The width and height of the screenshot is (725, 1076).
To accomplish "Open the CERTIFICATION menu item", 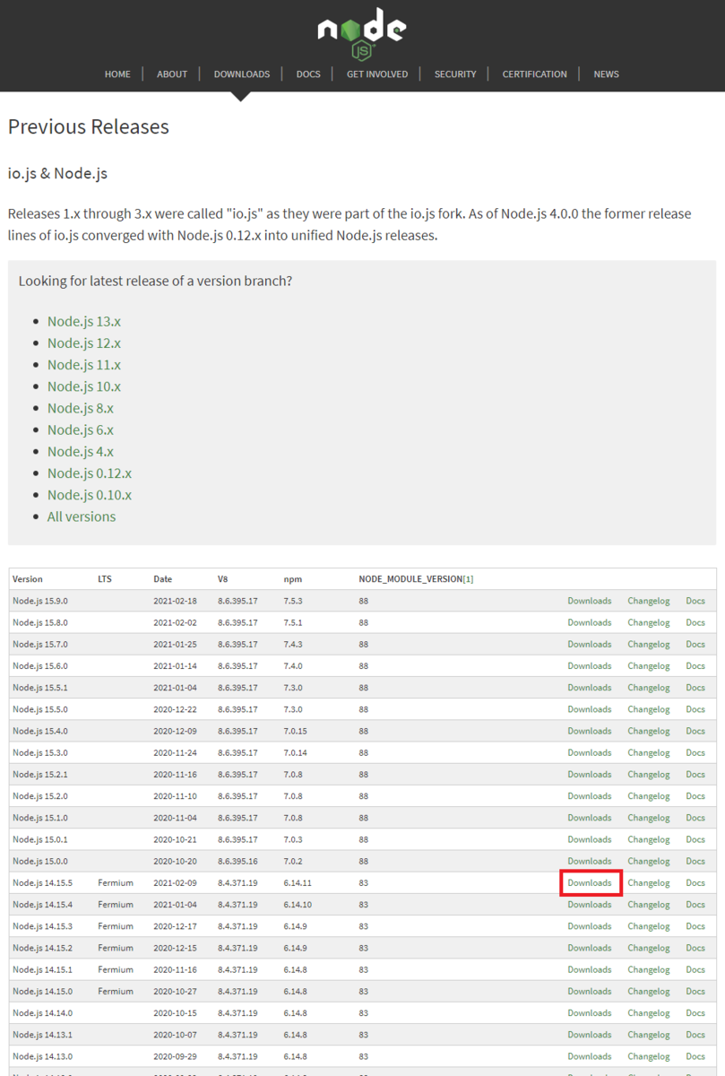I will coord(534,74).
